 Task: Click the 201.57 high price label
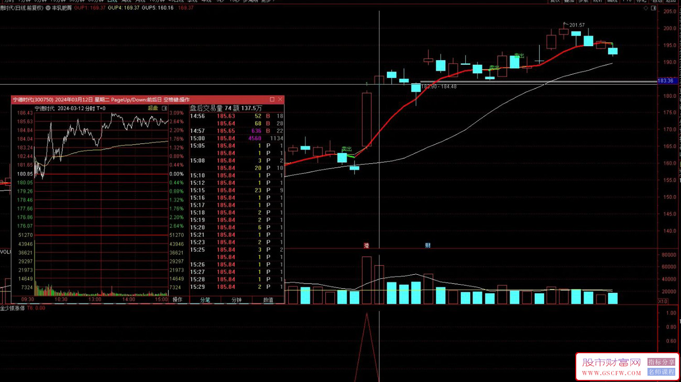pos(577,25)
